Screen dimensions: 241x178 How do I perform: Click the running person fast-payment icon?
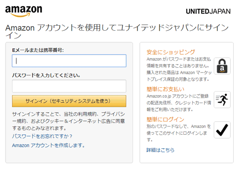click(222, 99)
